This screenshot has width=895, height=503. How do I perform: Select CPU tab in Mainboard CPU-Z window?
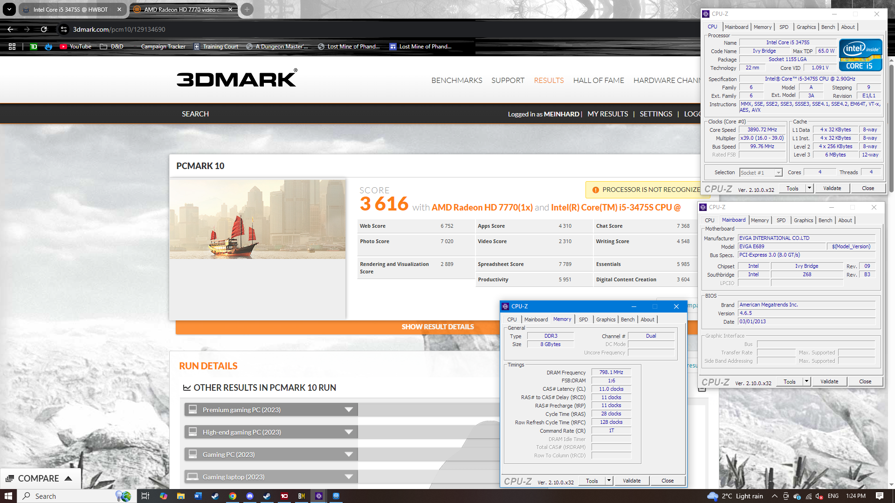(709, 220)
